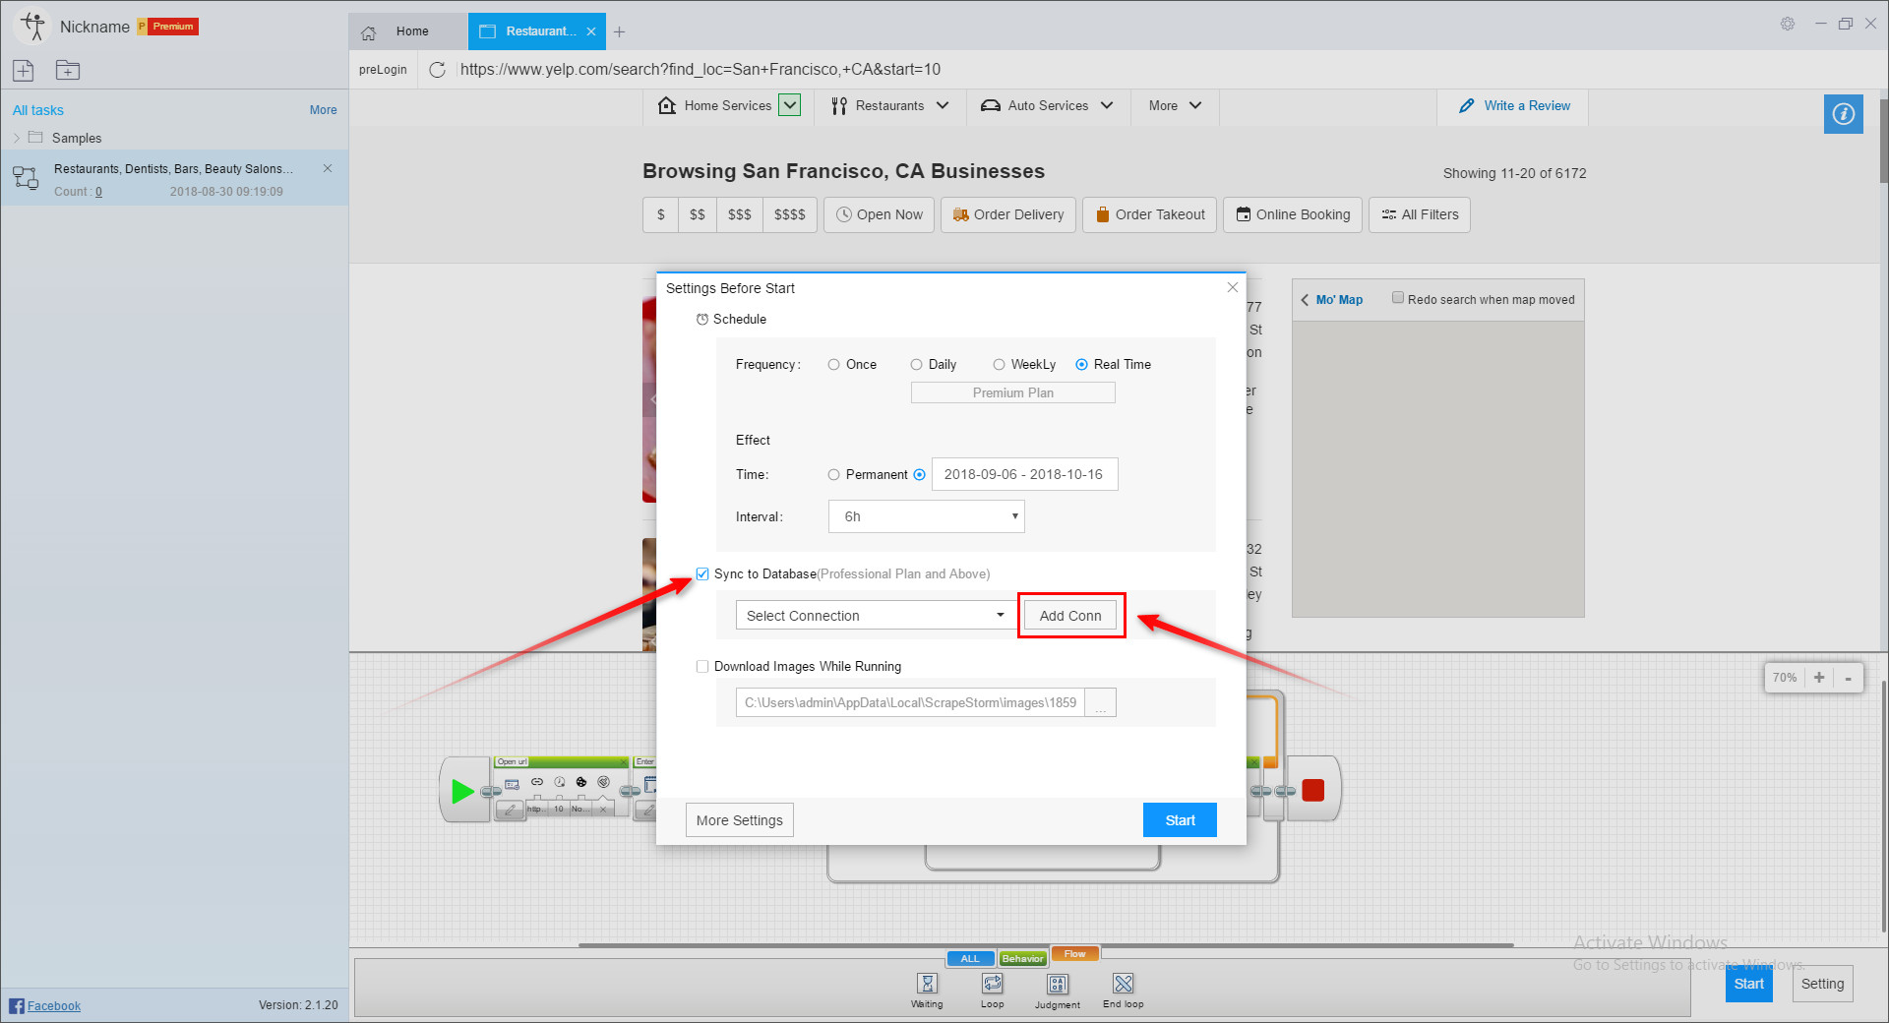This screenshot has width=1889, height=1023.
Task: Open a new tab with plus icon
Action: click(x=619, y=31)
